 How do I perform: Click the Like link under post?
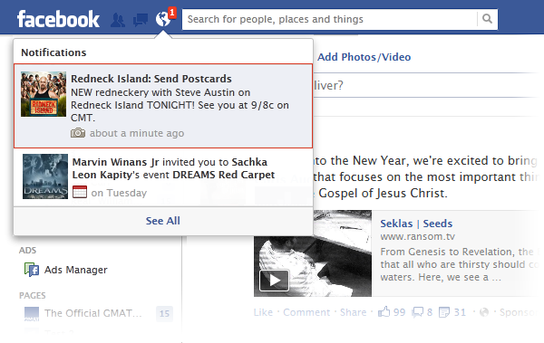[x=263, y=312]
